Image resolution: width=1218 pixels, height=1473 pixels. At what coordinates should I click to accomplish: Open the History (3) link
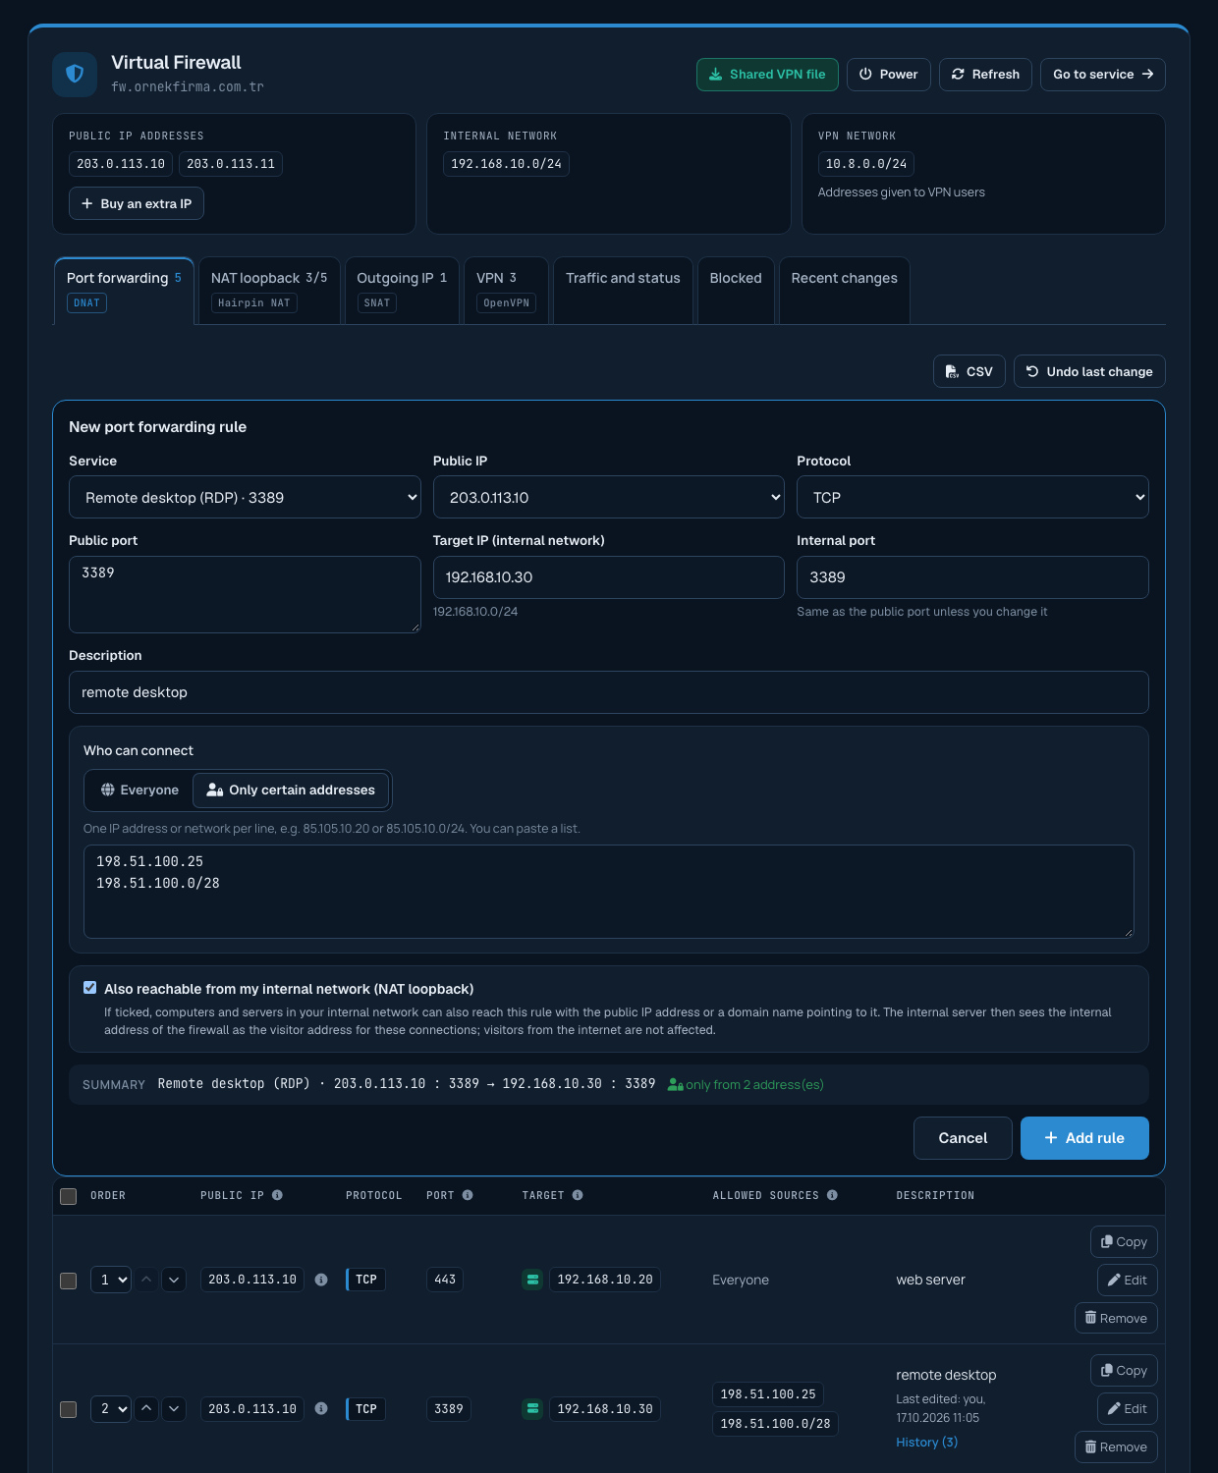click(x=926, y=1442)
